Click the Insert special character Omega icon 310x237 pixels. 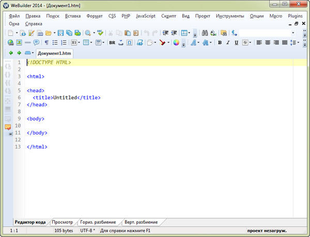coord(130,42)
